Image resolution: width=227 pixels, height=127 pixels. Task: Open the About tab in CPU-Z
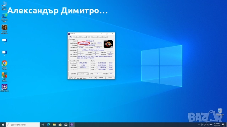pyautogui.click(x=105, y=37)
